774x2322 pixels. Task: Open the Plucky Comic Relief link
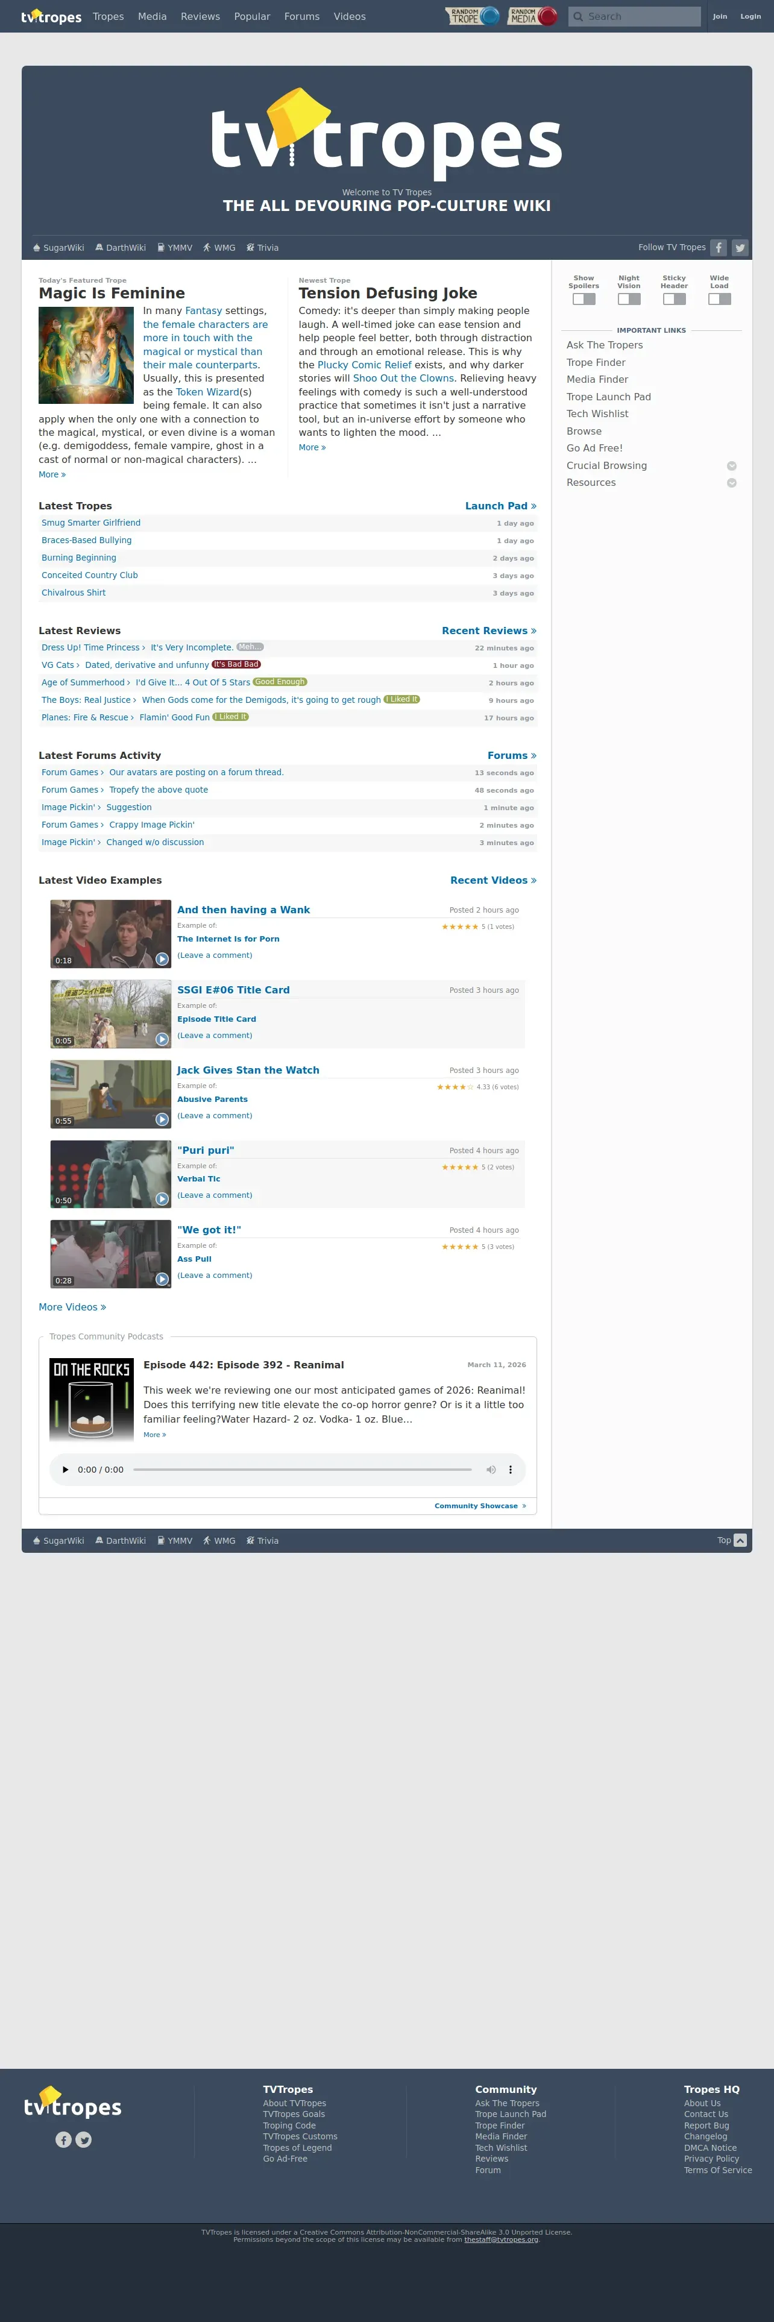pos(364,365)
